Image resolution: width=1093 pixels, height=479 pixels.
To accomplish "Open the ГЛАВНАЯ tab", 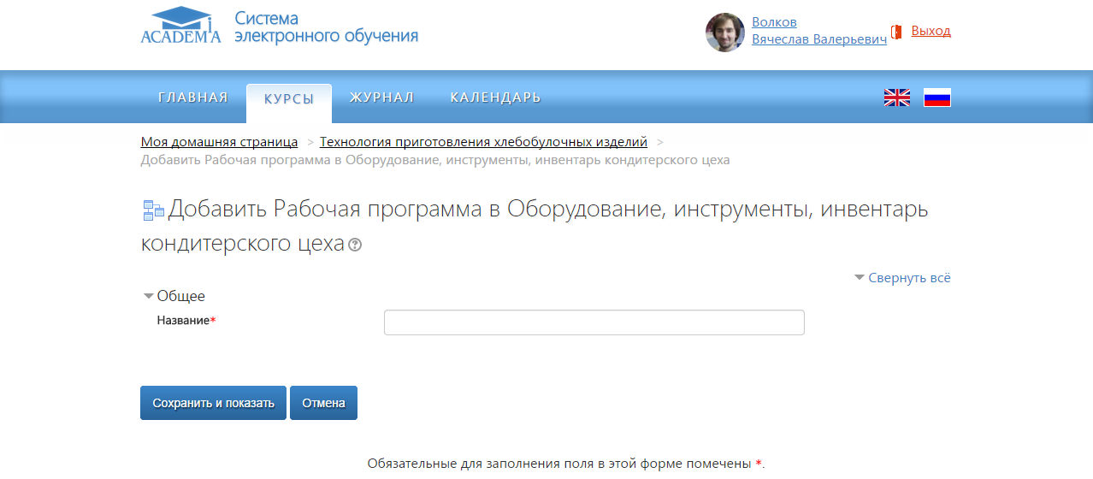I will point(193,98).
